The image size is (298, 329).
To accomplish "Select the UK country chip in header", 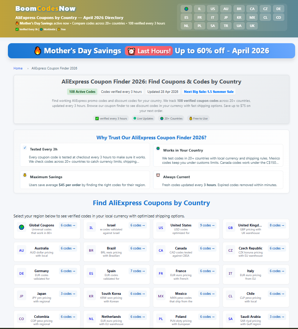I will (x=252, y=26).
